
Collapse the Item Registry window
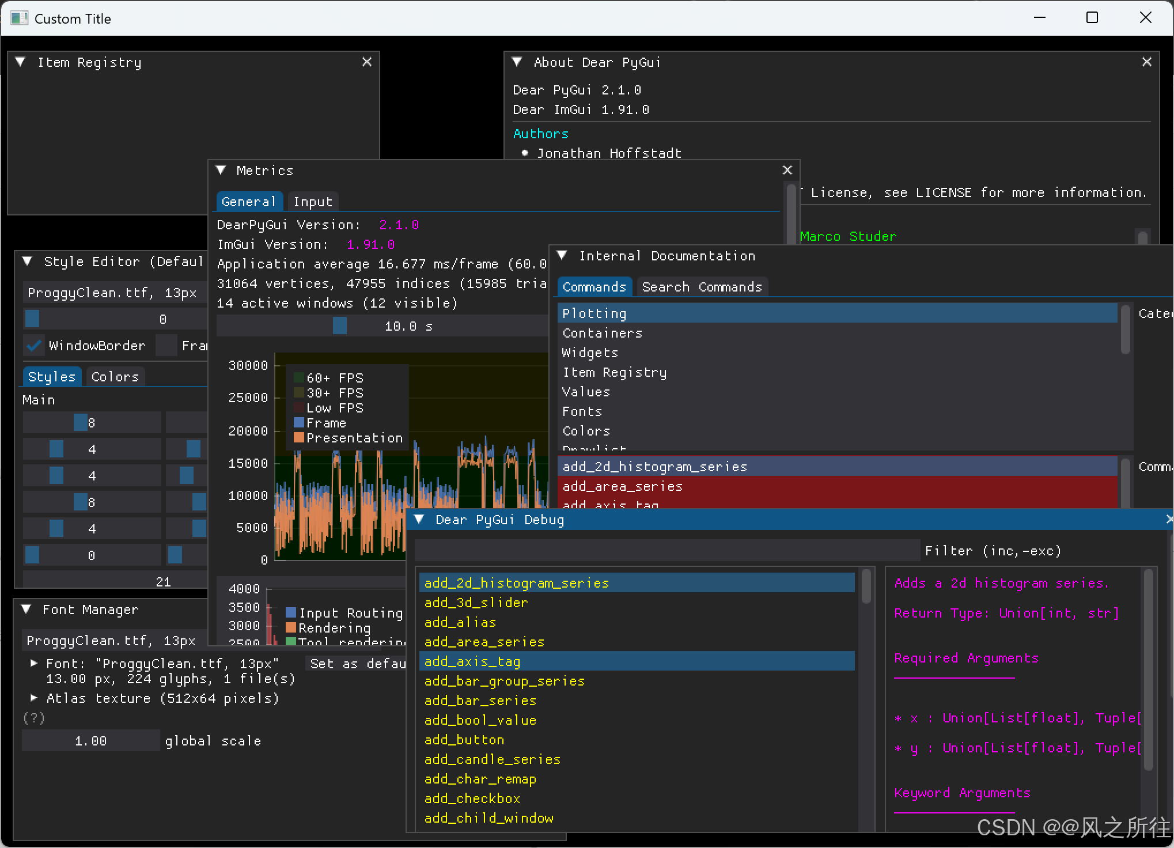pos(20,62)
